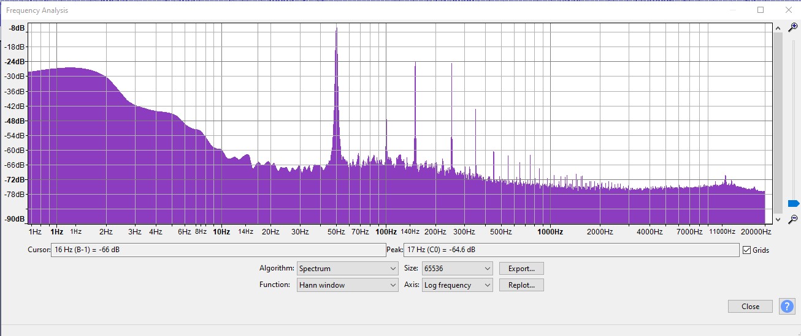Image resolution: width=801 pixels, height=336 pixels.
Task: Click the scrollbar up arrow
Action: tap(778, 28)
